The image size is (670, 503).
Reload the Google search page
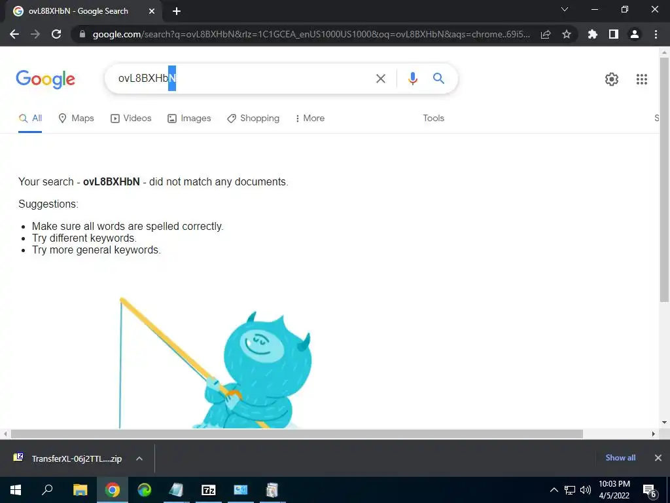pos(56,34)
